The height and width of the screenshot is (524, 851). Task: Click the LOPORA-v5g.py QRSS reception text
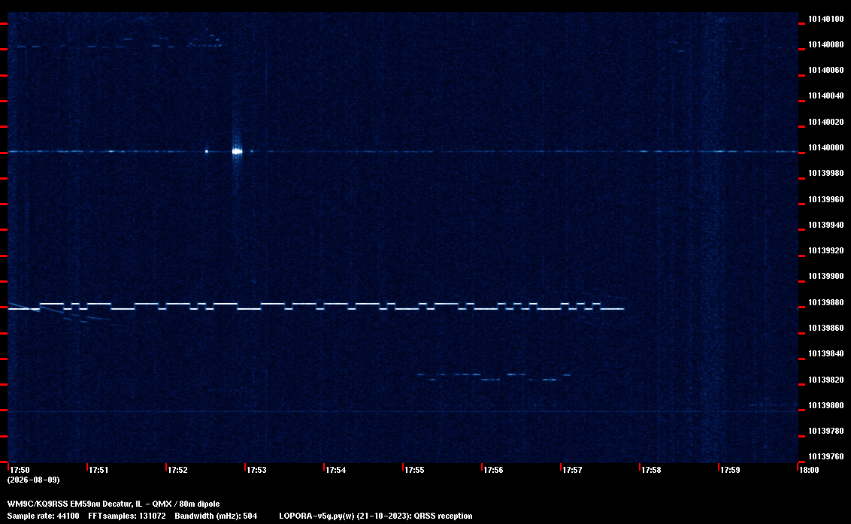coord(376,516)
